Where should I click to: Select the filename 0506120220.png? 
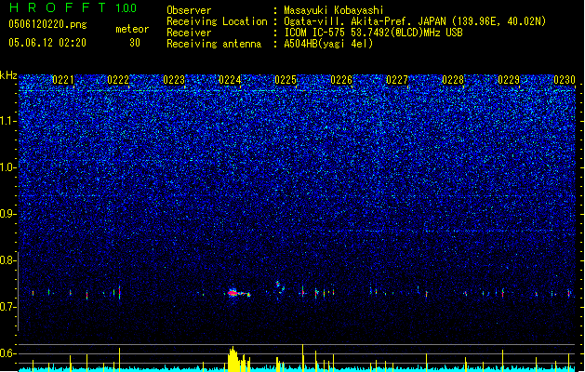tap(47, 24)
